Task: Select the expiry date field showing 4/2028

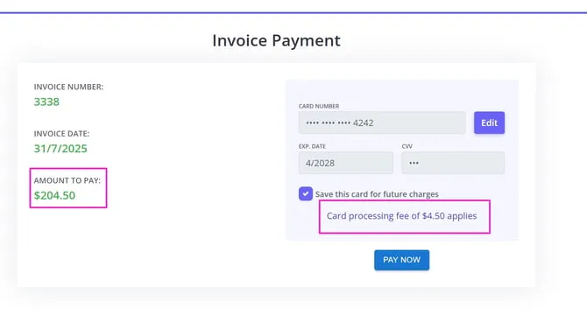Action: (346, 163)
